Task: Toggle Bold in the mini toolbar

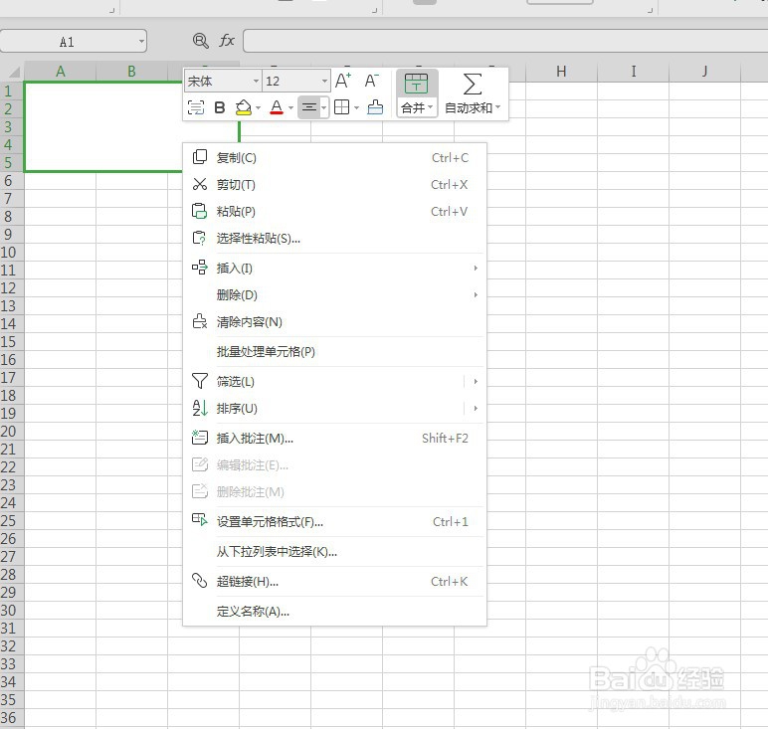Action: [220, 107]
